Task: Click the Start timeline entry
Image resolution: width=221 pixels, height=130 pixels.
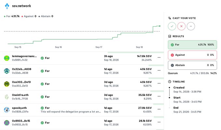Action: 187,100
